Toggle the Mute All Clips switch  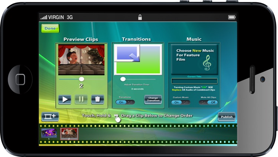tap(208, 102)
